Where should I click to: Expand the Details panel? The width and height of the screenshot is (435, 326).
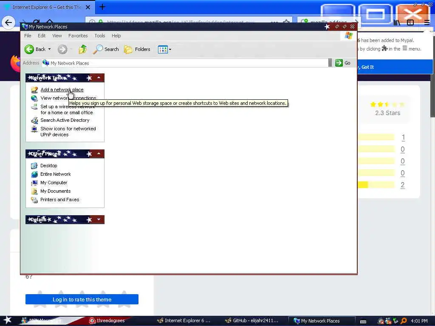[x=99, y=219]
